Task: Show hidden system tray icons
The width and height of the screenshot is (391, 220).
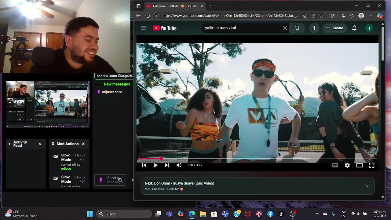Action: [x=317, y=214]
